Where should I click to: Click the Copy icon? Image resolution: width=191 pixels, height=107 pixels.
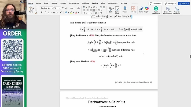pos(36,10)
